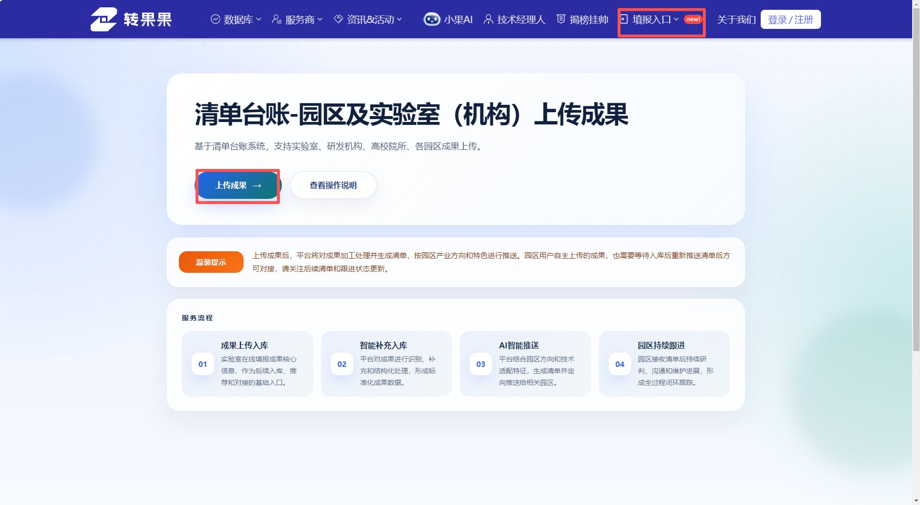Click the person icon before 技术经理人
Screen dimensions: 920x505
tap(488, 19)
